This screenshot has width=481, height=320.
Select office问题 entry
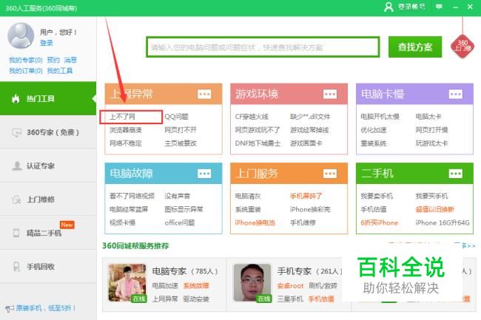pos(180,222)
